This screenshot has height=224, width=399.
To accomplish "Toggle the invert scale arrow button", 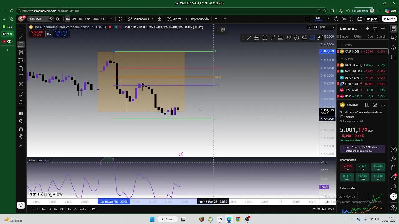I will tap(310, 27).
